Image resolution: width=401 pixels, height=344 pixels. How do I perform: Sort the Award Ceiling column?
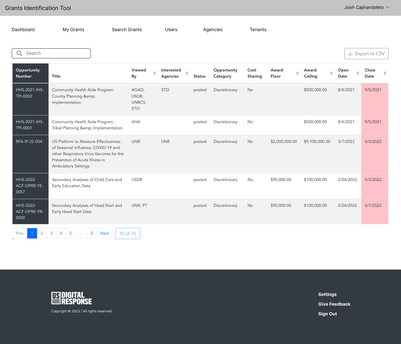pyautogui.click(x=331, y=73)
